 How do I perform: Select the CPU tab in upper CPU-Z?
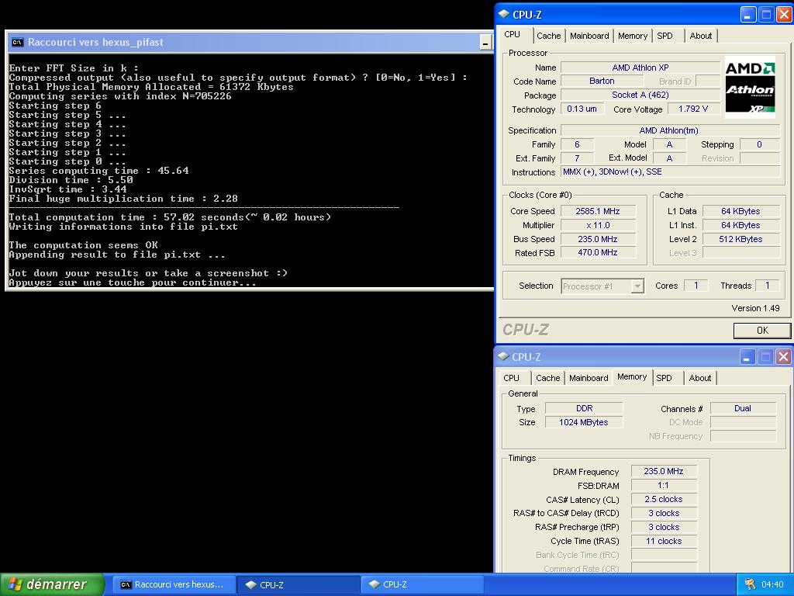tap(513, 34)
